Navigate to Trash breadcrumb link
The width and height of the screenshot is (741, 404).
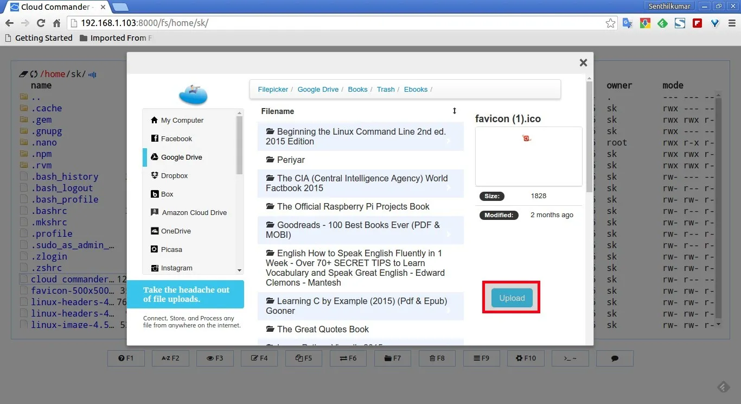point(386,90)
